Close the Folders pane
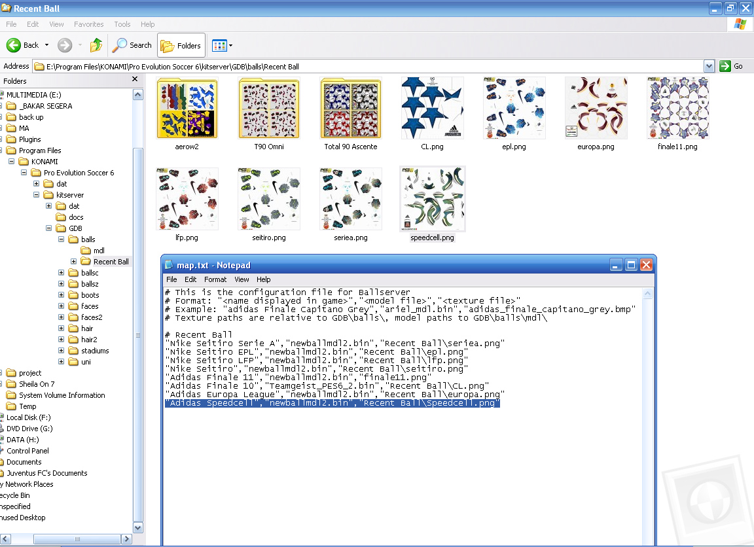The width and height of the screenshot is (754, 547). coord(135,79)
